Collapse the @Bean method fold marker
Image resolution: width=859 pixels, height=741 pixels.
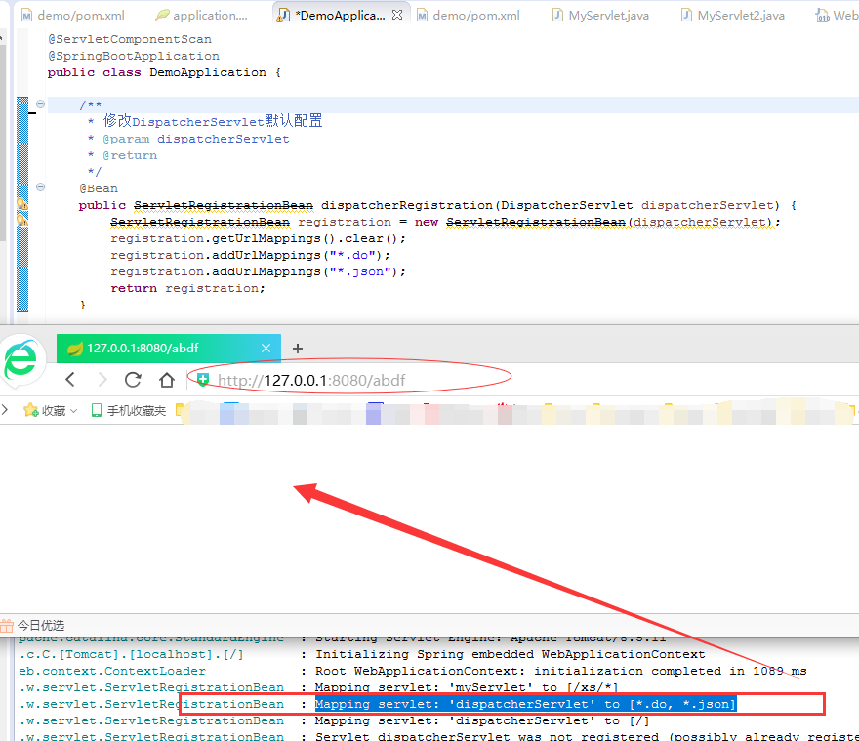(x=41, y=186)
